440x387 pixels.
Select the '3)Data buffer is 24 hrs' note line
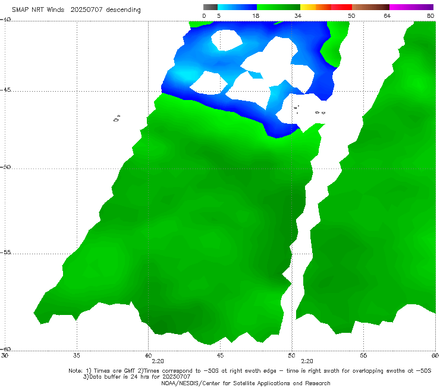(x=137, y=377)
